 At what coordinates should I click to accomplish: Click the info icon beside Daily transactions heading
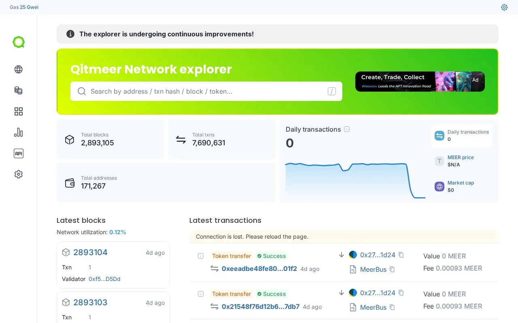point(347,129)
